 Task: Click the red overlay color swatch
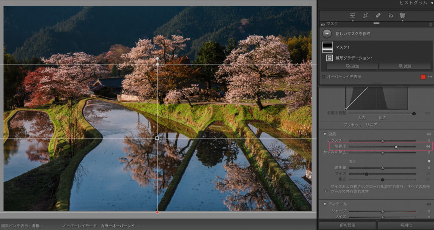click(423, 77)
